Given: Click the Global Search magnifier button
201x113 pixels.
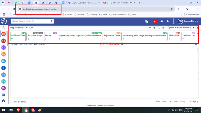Looking at the screenshot, I should pos(52,21).
